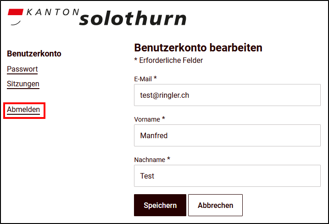Click the red Kanton Solothurn flag logo
The image size is (329, 224).
click(x=15, y=17)
